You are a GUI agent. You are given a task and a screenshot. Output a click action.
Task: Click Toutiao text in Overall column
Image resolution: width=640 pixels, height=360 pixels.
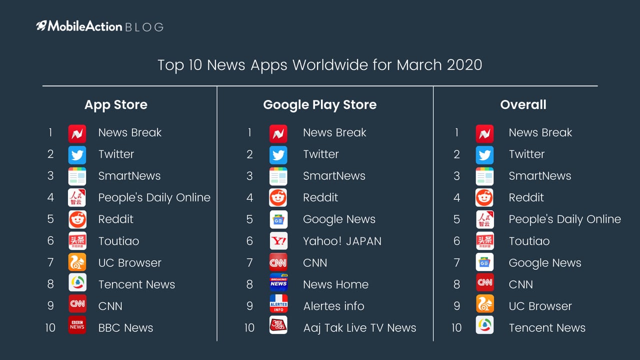[529, 241]
